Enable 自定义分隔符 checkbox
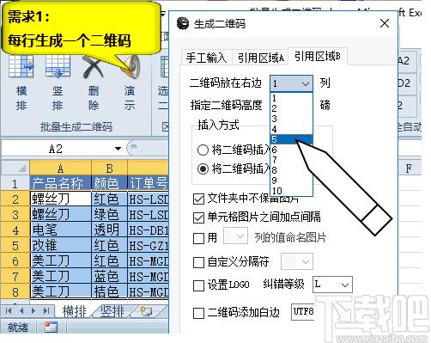This screenshot has width=431, height=343. click(x=198, y=262)
